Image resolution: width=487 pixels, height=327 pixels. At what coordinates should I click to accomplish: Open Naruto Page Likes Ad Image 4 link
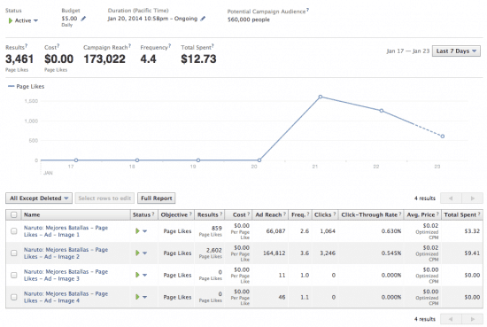coord(66,297)
